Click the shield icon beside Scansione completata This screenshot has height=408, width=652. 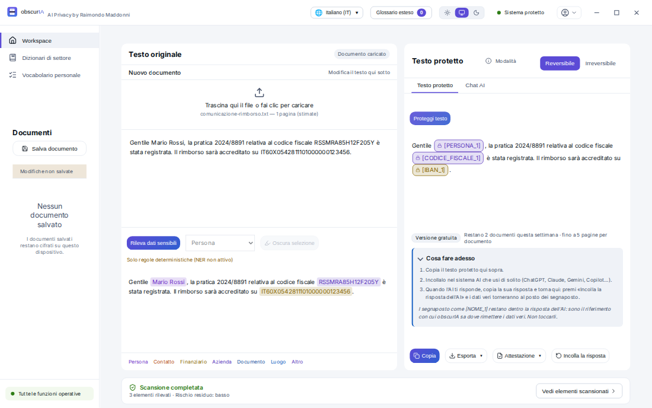(x=133, y=388)
